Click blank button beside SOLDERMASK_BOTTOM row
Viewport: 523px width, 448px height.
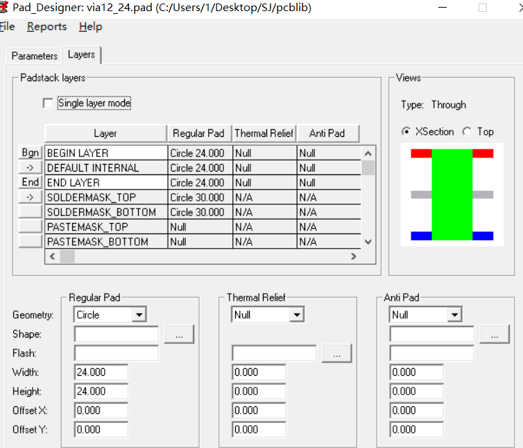coord(31,211)
